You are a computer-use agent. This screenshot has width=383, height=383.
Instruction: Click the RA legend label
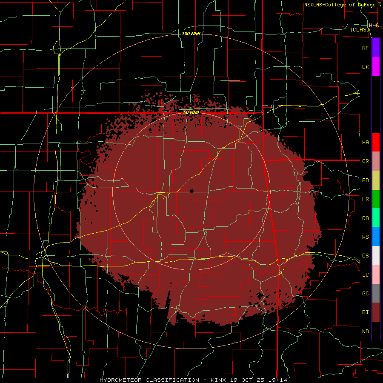(365, 218)
